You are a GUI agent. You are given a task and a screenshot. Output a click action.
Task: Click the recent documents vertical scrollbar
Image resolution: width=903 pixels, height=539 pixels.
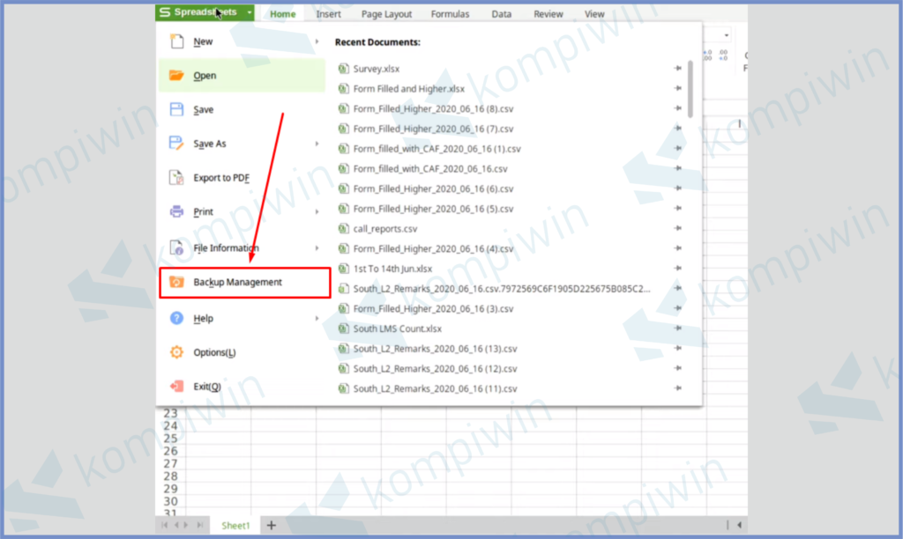tap(691, 88)
